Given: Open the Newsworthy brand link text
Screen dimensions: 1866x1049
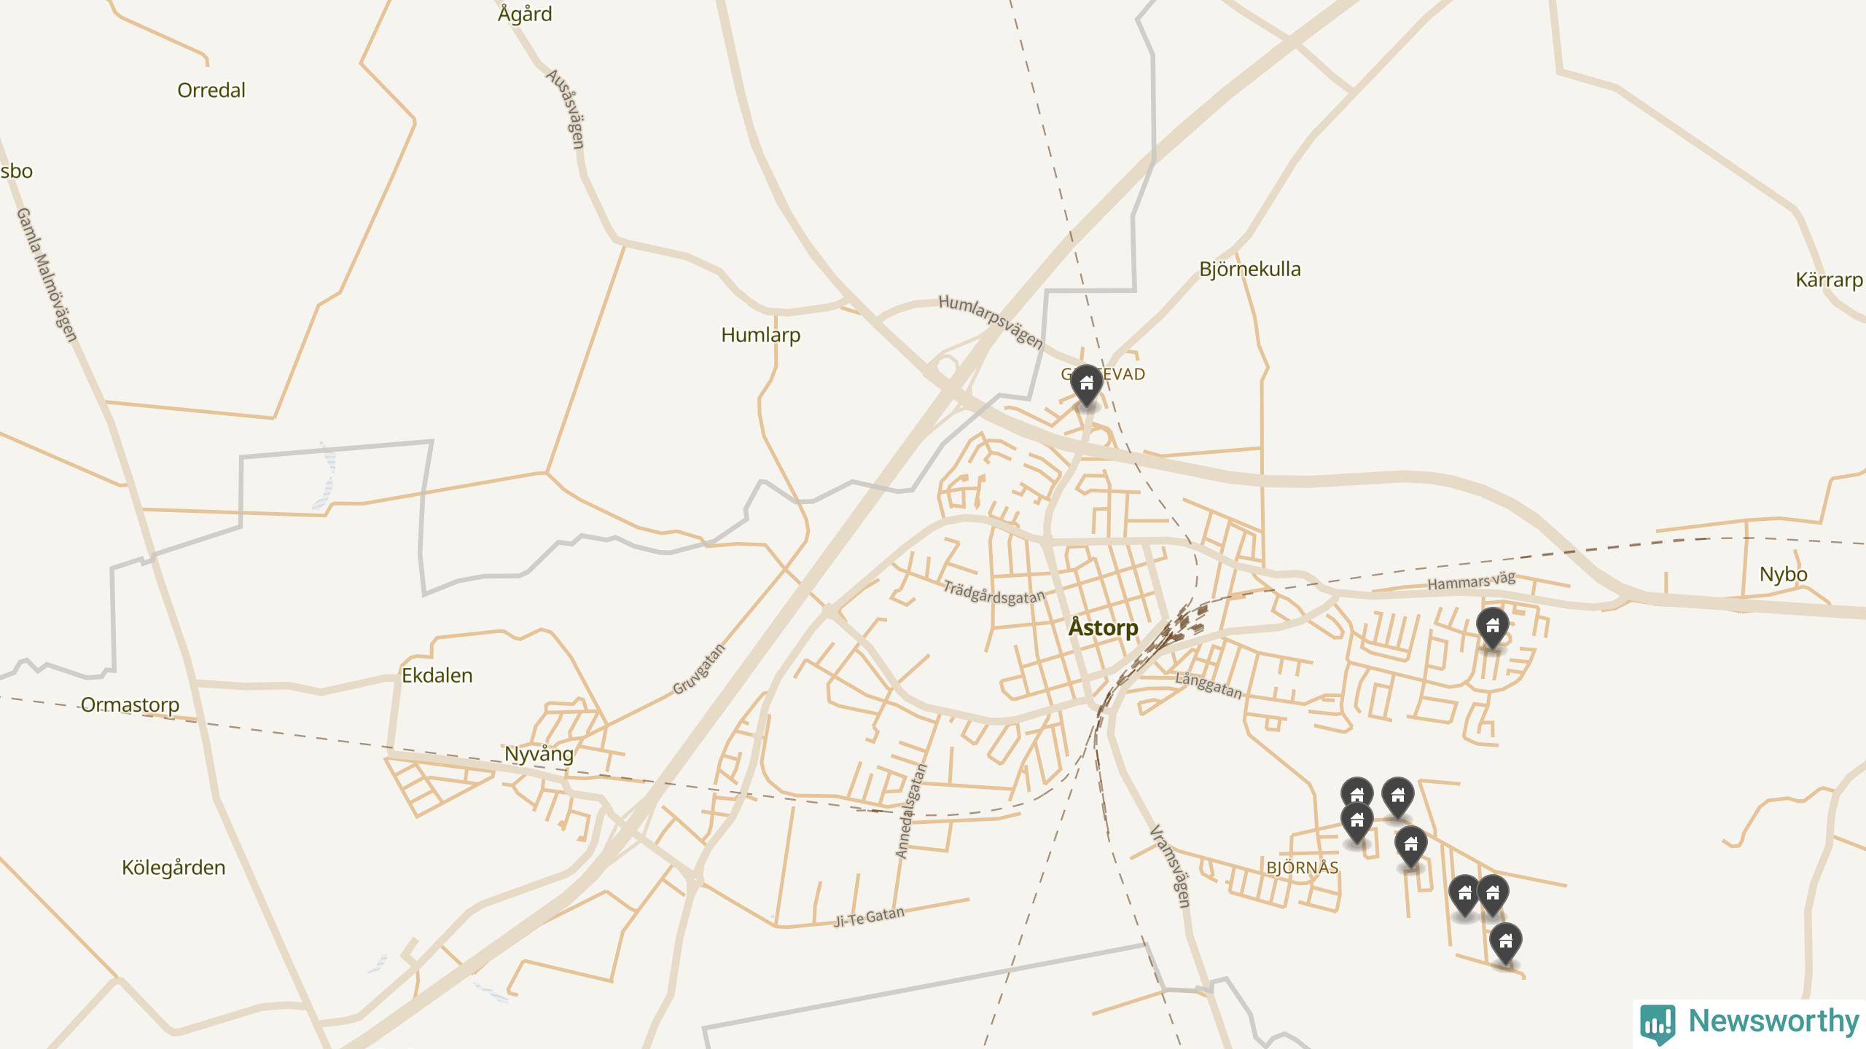Looking at the screenshot, I should point(1774,1021).
